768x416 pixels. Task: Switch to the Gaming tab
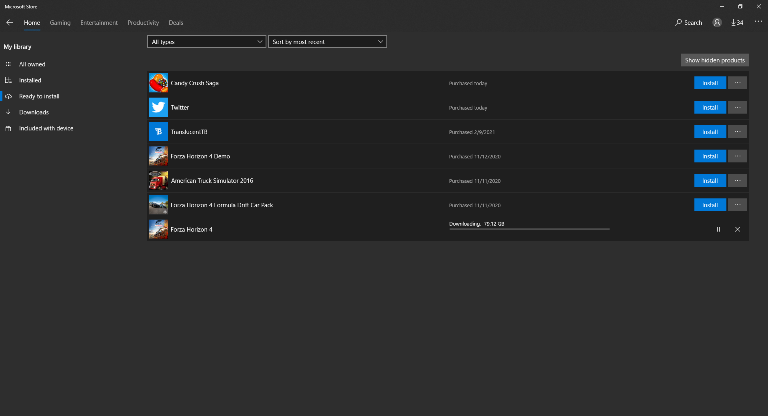coord(60,23)
